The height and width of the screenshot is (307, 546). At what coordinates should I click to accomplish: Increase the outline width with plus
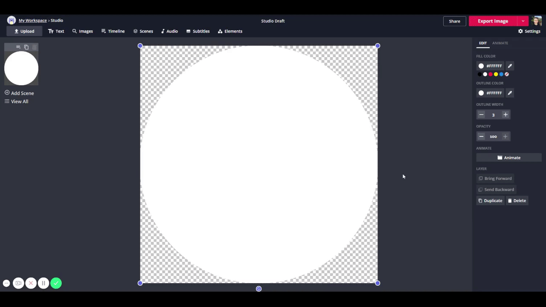click(x=505, y=115)
